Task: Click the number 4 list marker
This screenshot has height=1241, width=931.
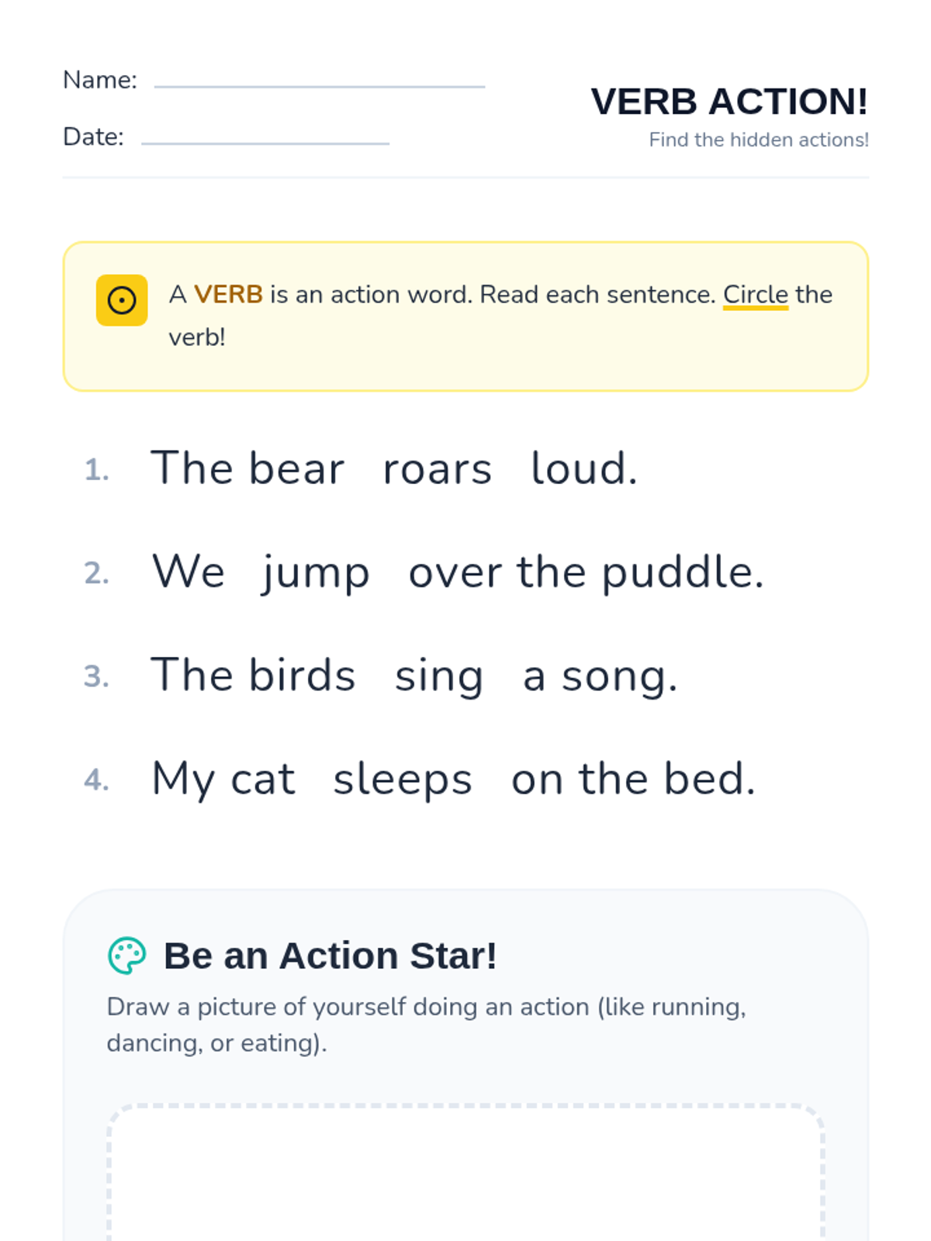Action: coord(96,780)
